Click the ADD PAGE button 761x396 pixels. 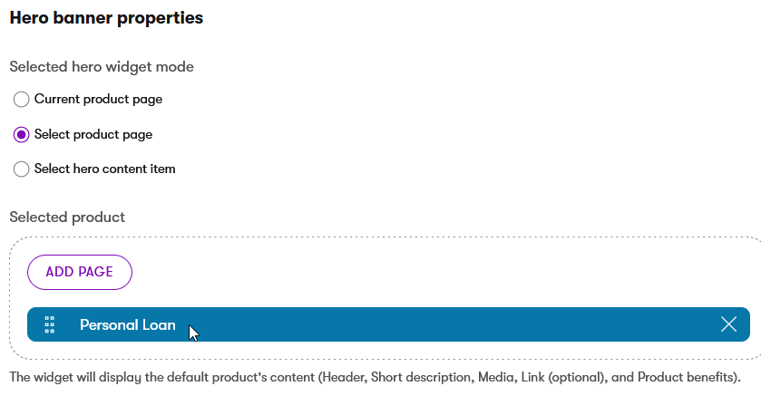[80, 272]
